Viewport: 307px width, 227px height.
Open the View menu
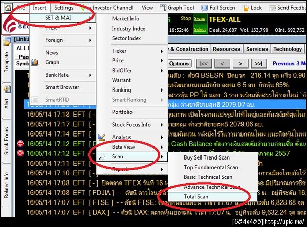tap(147, 8)
